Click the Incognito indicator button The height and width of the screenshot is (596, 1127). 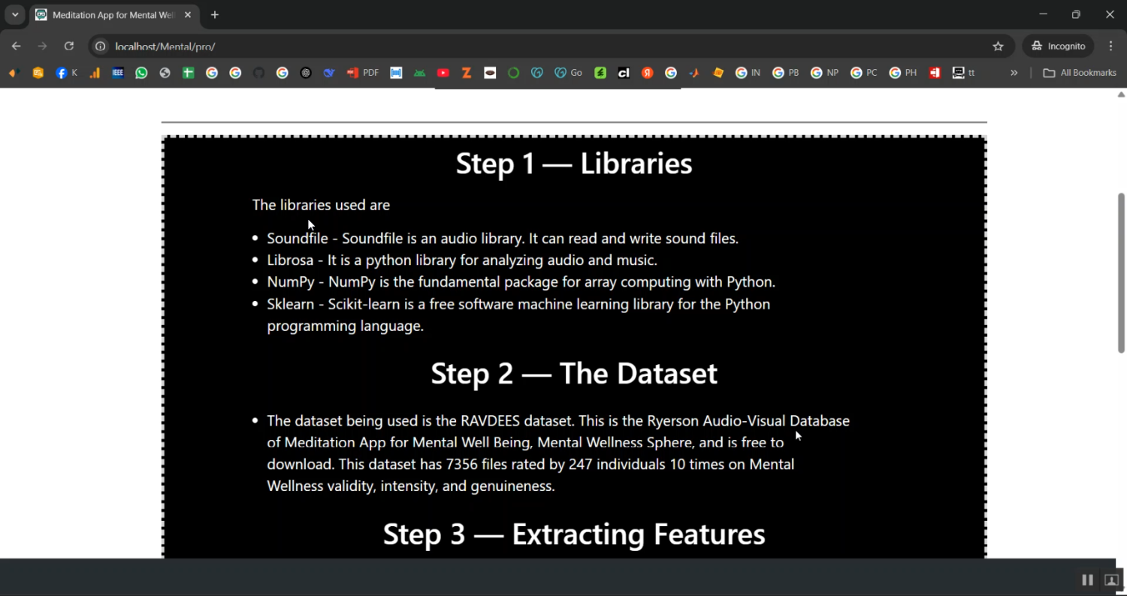[1058, 47]
